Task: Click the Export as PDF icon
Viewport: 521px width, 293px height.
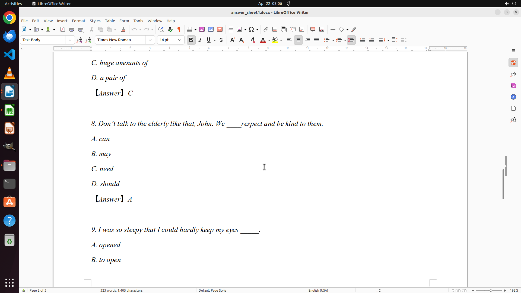Action: pos(63,29)
